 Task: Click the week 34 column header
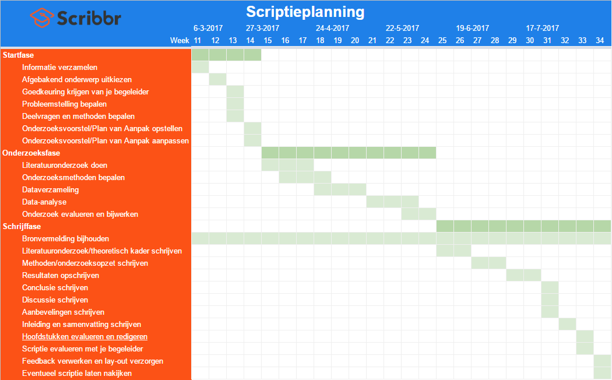[600, 40]
